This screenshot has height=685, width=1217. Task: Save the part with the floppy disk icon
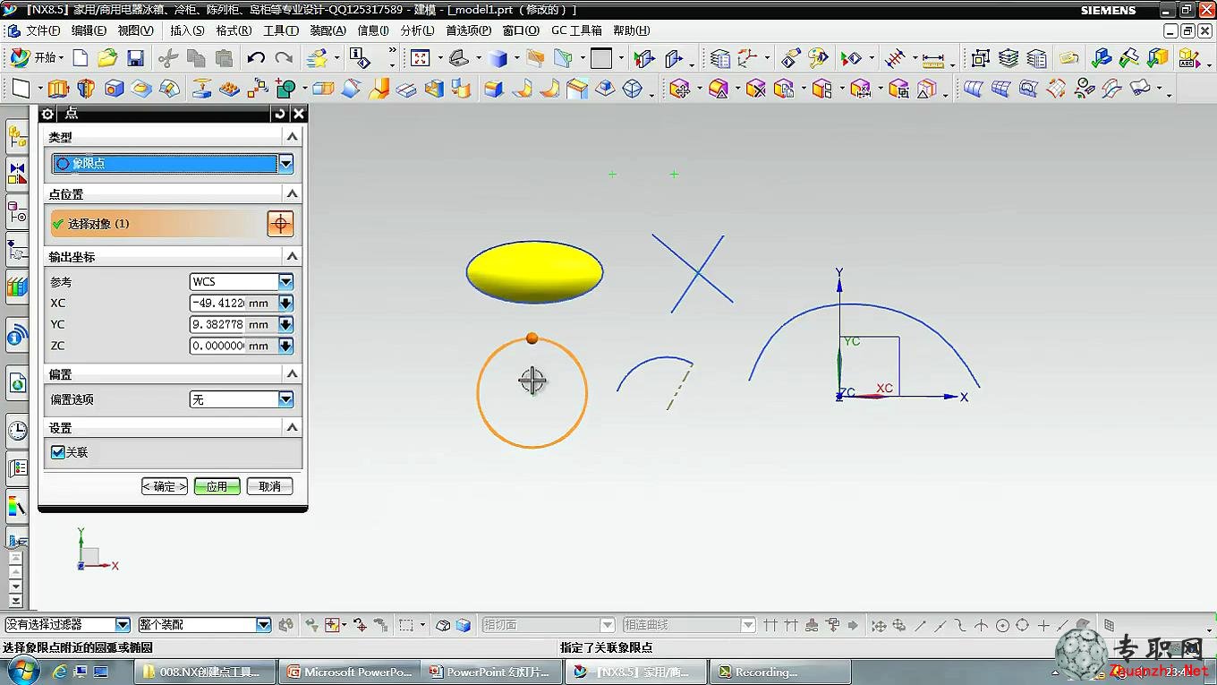click(x=135, y=58)
